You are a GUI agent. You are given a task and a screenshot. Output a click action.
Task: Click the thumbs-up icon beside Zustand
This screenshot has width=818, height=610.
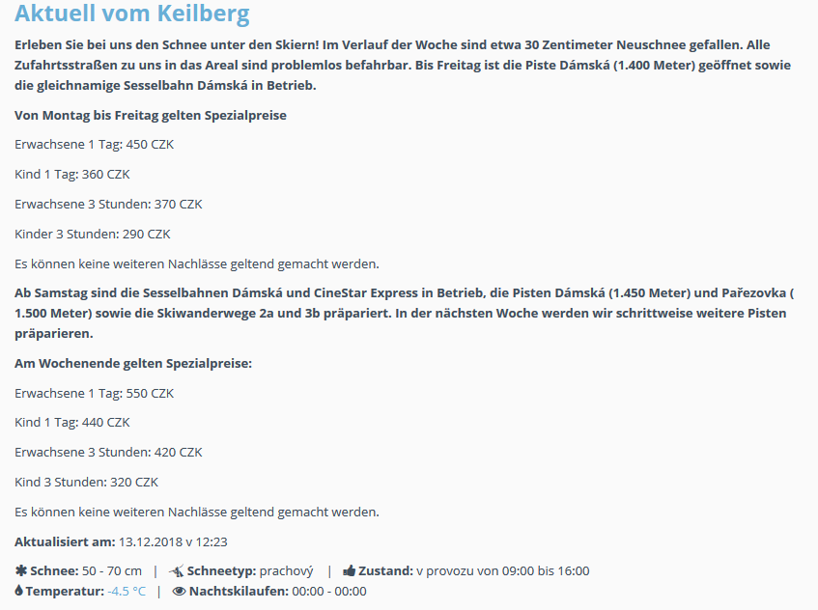tap(350, 570)
